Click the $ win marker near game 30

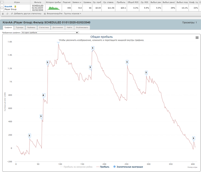point(30,136)
